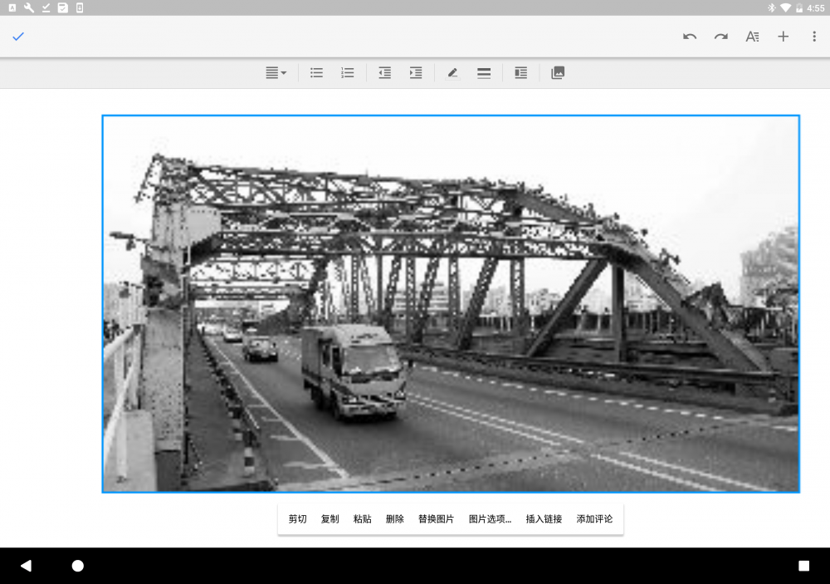The width and height of the screenshot is (830, 584).
Task: Expand the paragraph alignment dropdown
Action: pyautogui.click(x=276, y=73)
